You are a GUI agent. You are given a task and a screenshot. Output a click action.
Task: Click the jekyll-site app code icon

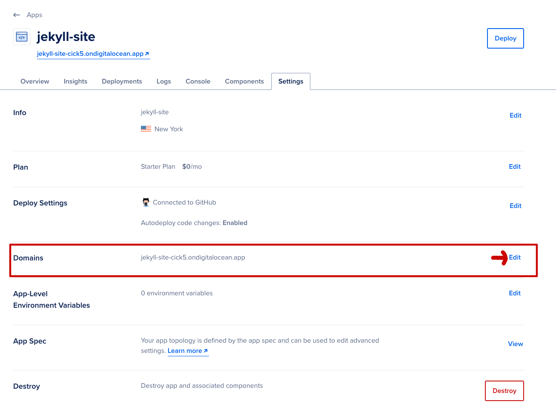point(22,37)
